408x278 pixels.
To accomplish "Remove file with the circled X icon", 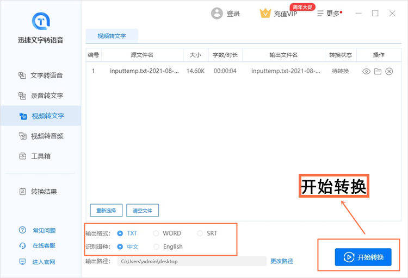I will click(389, 71).
